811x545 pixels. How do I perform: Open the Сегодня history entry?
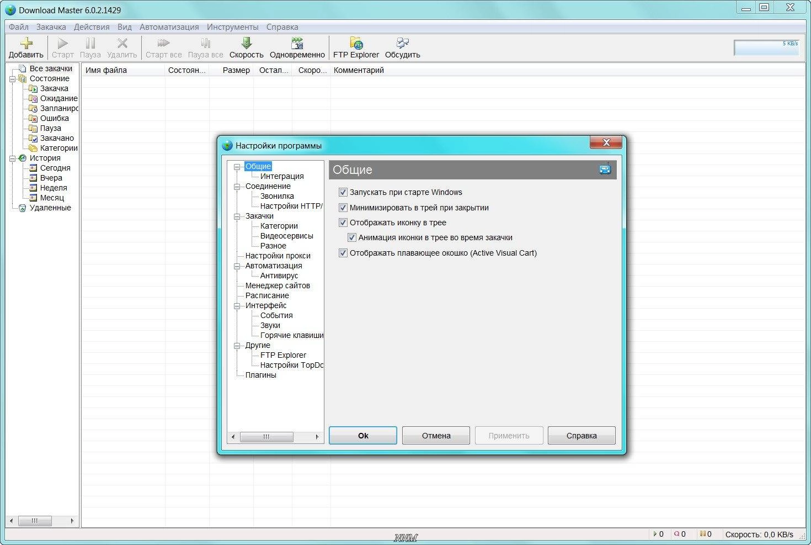pos(55,168)
